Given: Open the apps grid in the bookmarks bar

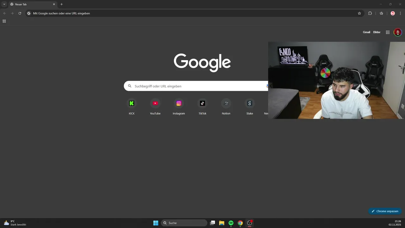Looking at the screenshot, I should [x=4, y=21].
